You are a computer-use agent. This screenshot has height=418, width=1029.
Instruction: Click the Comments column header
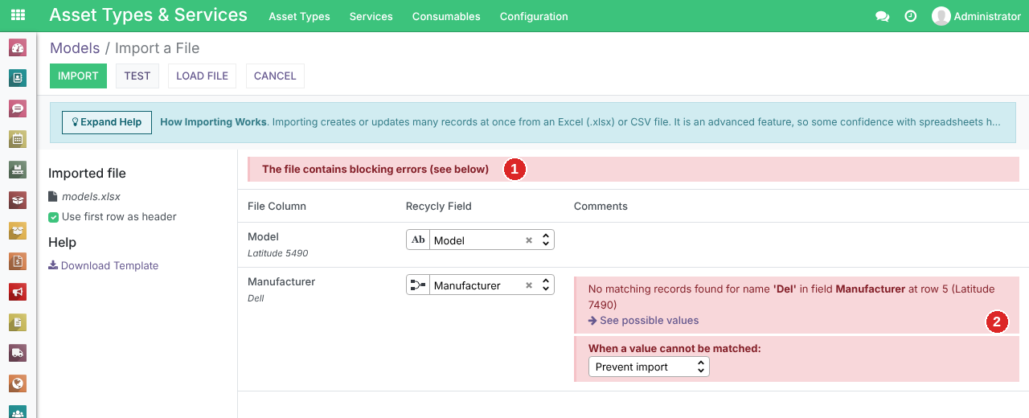[601, 206]
